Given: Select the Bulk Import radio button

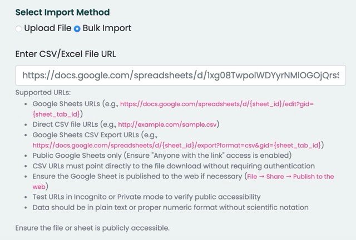Looking at the screenshot, I should click(x=77, y=28).
